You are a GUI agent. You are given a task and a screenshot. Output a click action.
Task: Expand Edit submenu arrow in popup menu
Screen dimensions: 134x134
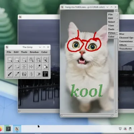pyautogui.click(x=117, y=18)
